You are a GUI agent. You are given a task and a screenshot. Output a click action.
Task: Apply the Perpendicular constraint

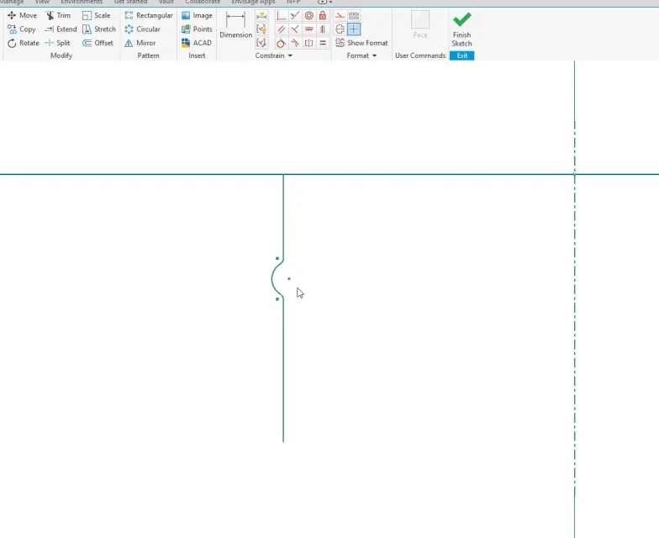point(295,29)
